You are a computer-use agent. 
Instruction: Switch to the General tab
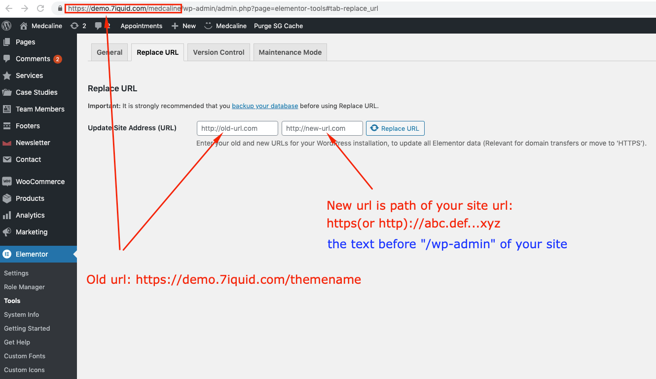click(x=109, y=52)
